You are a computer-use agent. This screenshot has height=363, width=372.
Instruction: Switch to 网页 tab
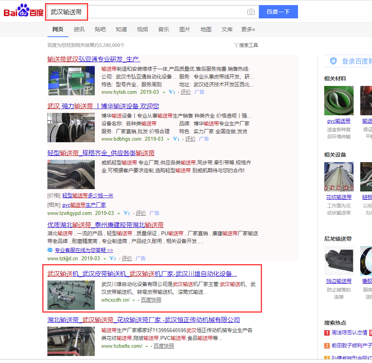coord(58,29)
